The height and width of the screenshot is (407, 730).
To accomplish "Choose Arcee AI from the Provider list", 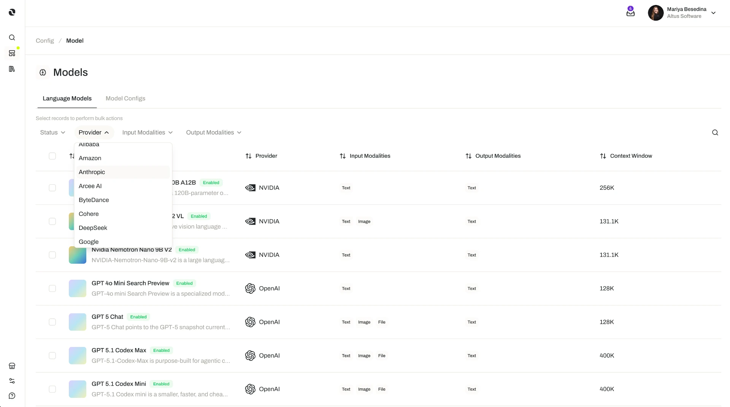I will point(123,186).
